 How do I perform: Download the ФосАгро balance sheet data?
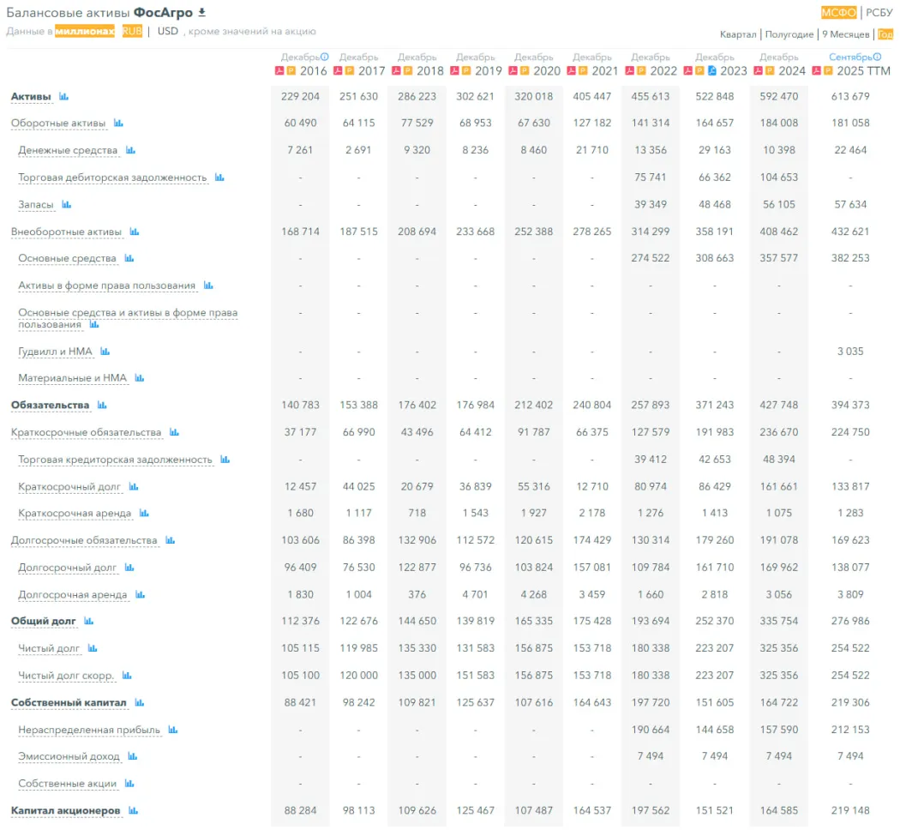pos(202,13)
